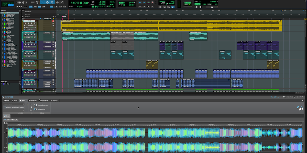
Task: Enable Shuffle edit mode
Action: 4,3
